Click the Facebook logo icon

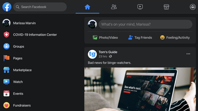pyautogui.click(x=7, y=7)
